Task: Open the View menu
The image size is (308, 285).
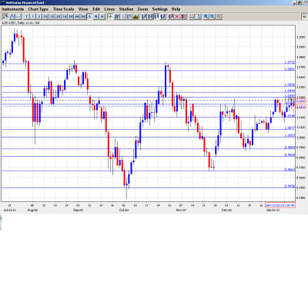Action: [83, 9]
